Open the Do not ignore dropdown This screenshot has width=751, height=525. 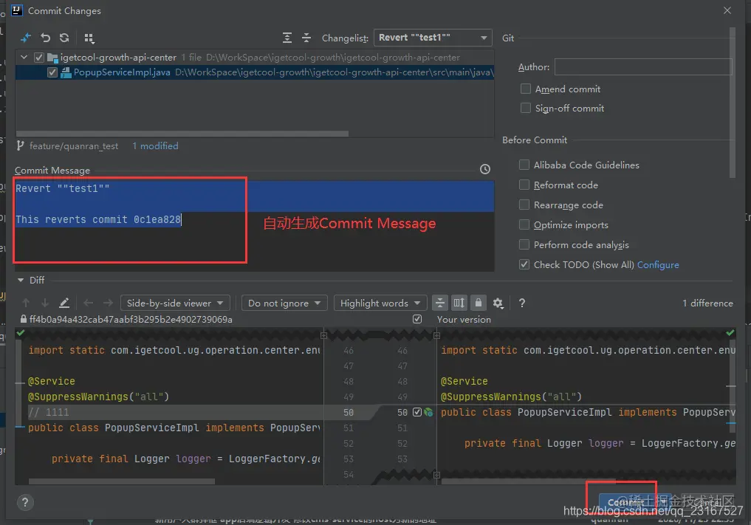284,303
